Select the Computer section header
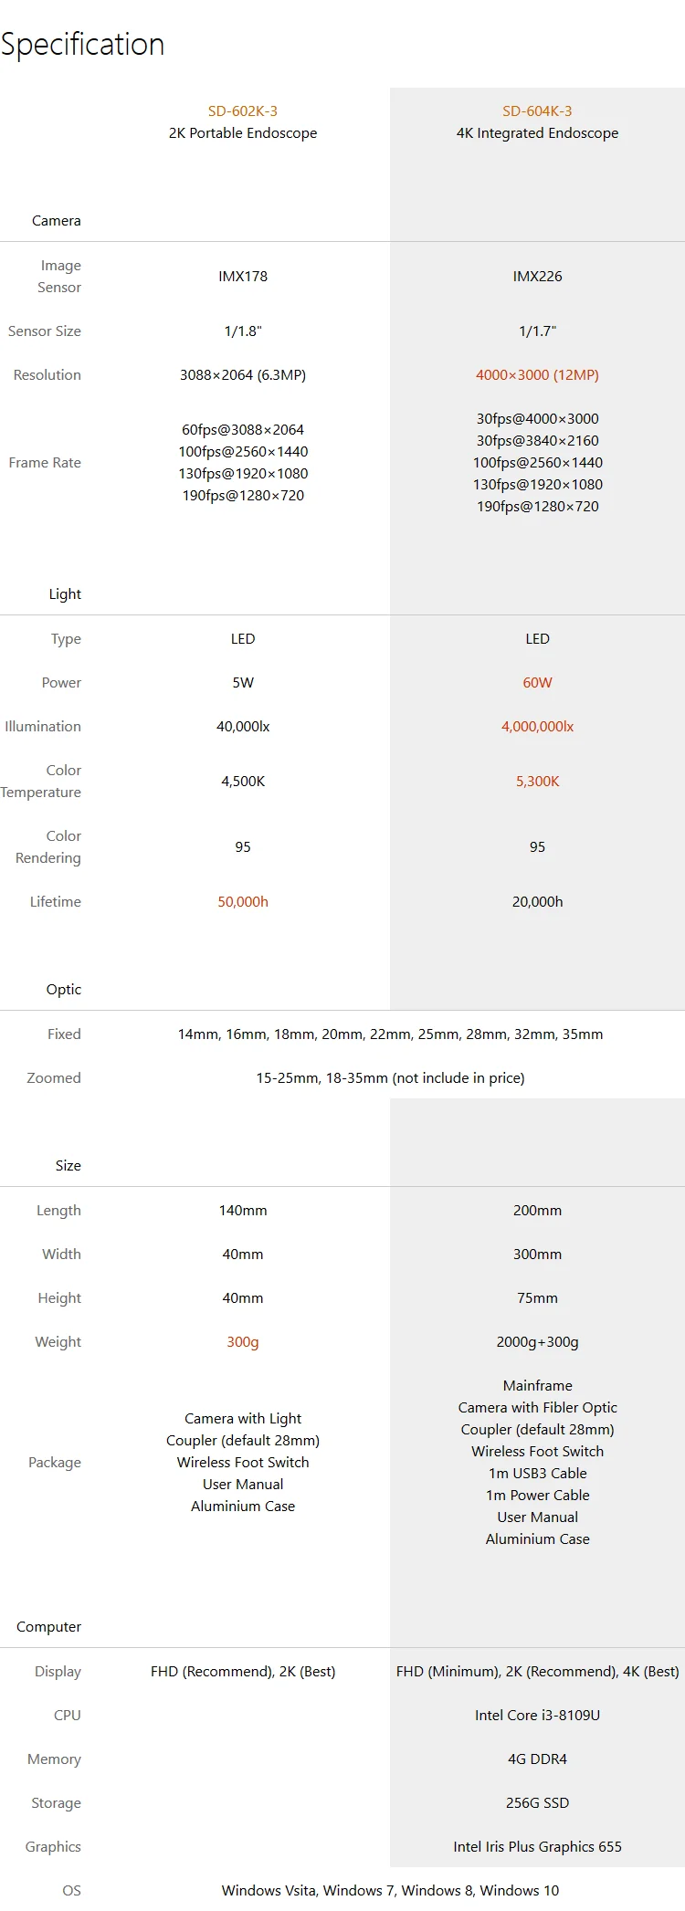This screenshot has height=1911, width=685. 49,1627
